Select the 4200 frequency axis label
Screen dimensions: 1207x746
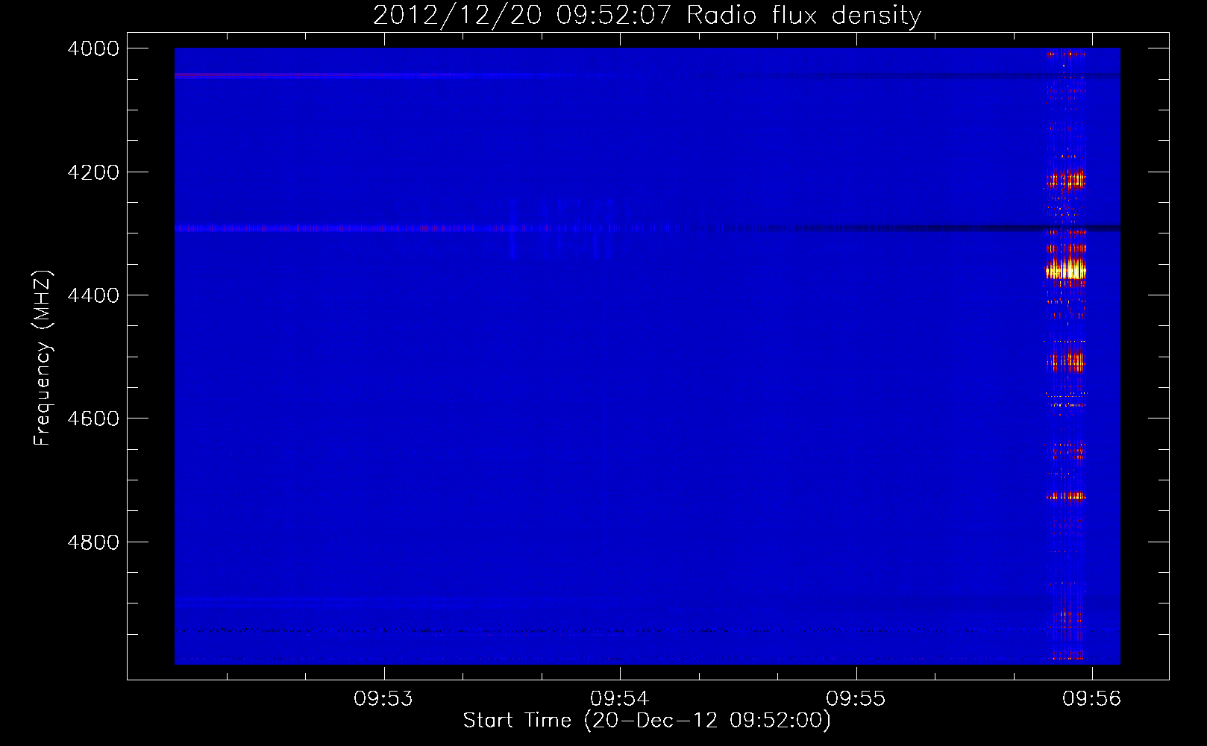[93, 172]
